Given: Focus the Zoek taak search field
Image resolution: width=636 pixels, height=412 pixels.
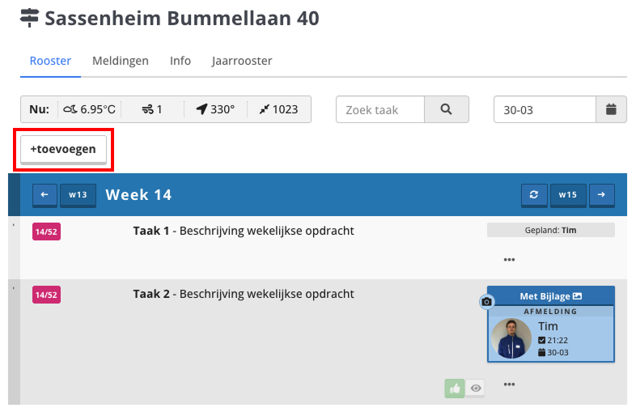Looking at the screenshot, I should (x=380, y=109).
